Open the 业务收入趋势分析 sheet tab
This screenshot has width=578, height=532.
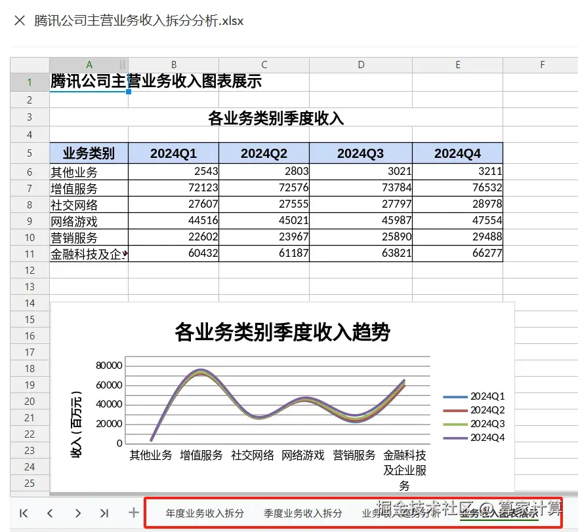pos(401,513)
